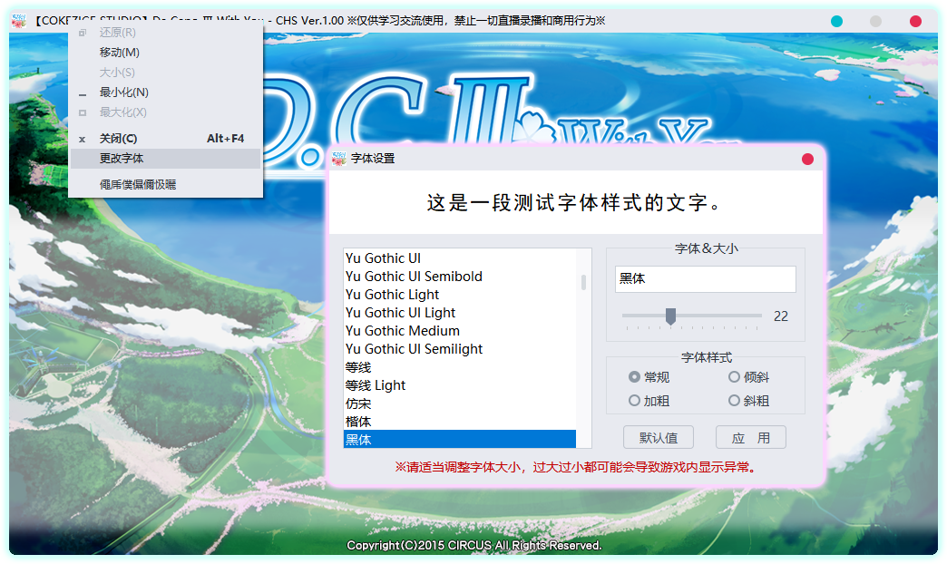
Task: Choose 大小(S) from the system menu
Action: [165, 73]
